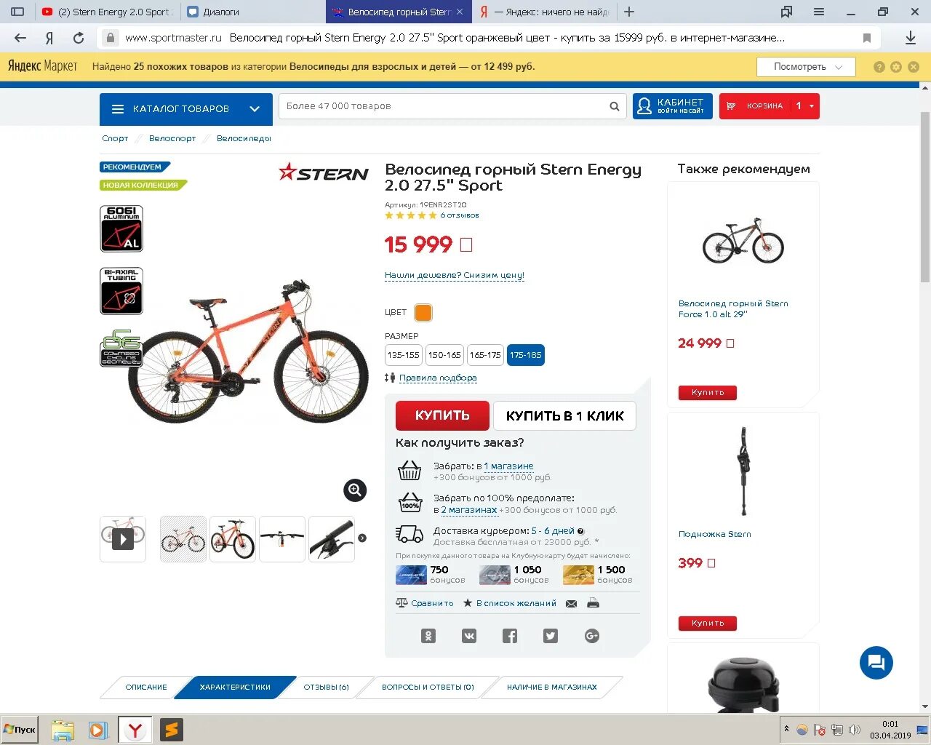Share via Odnoklassniki icon
Image resolution: width=931 pixels, height=745 pixels.
(x=428, y=636)
